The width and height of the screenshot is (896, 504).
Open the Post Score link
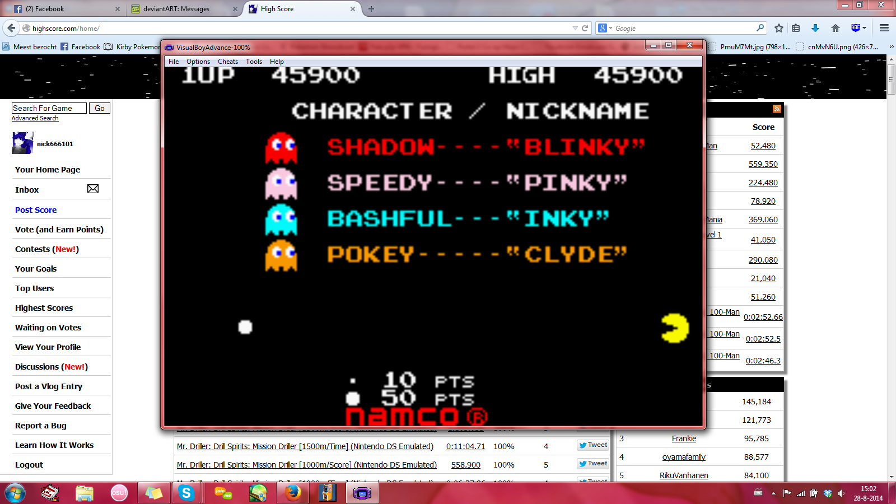coord(36,210)
